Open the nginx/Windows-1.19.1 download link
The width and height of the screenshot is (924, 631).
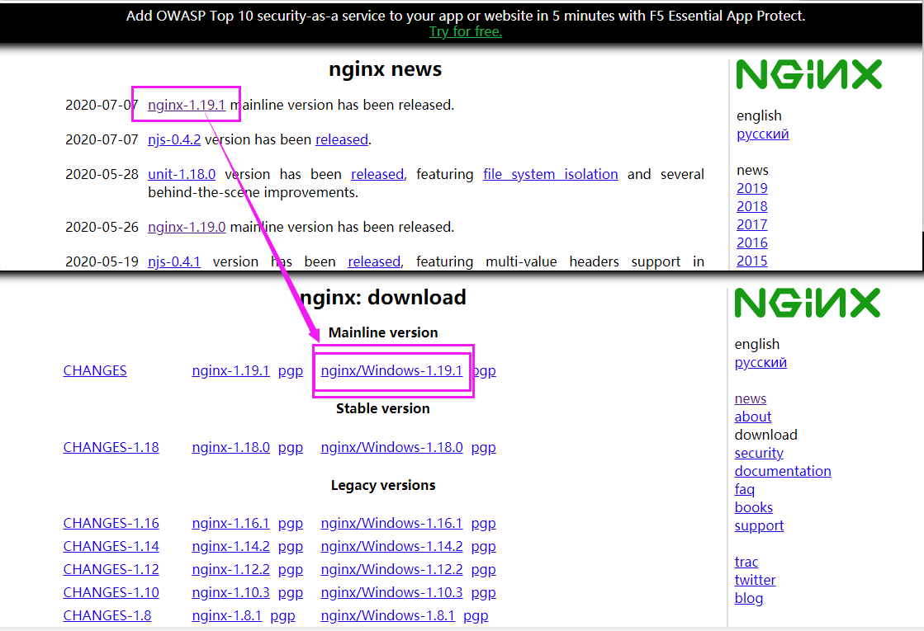(x=391, y=370)
